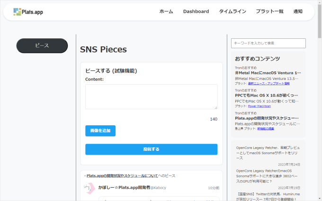Open プラット一覧 in the nav bar
This screenshot has width=322, height=201.
click(x=269, y=11)
